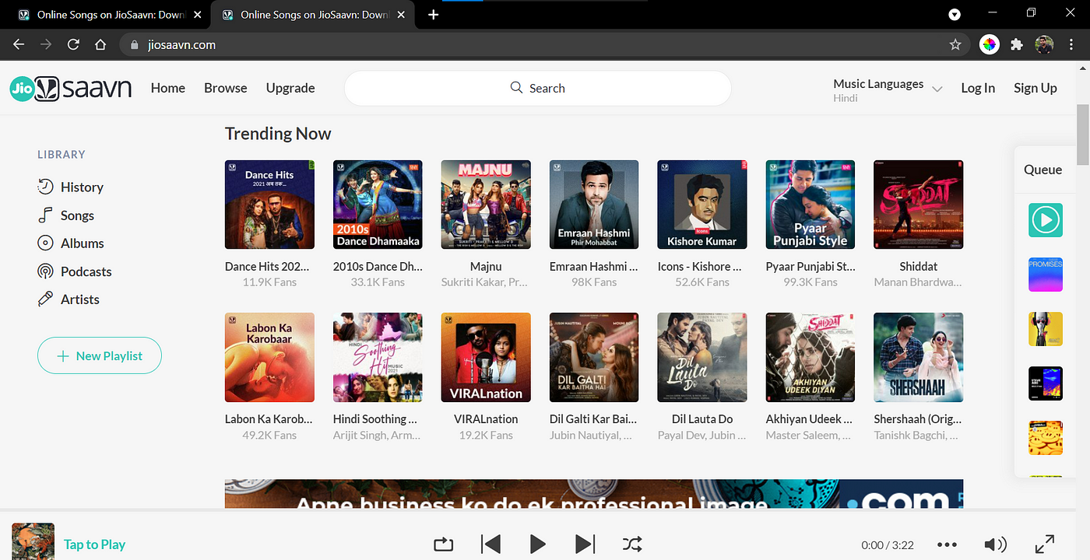Image resolution: width=1090 pixels, height=560 pixels.
Task: Click the emoji artwork tile in Queue
Action: (x=1045, y=438)
